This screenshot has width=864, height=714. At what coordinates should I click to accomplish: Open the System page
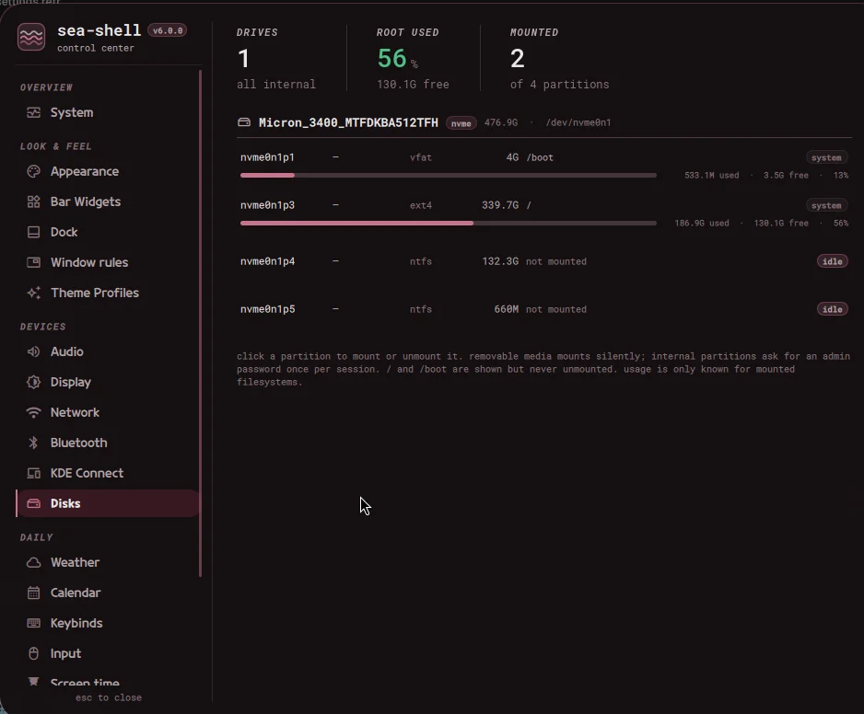(x=108, y=112)
